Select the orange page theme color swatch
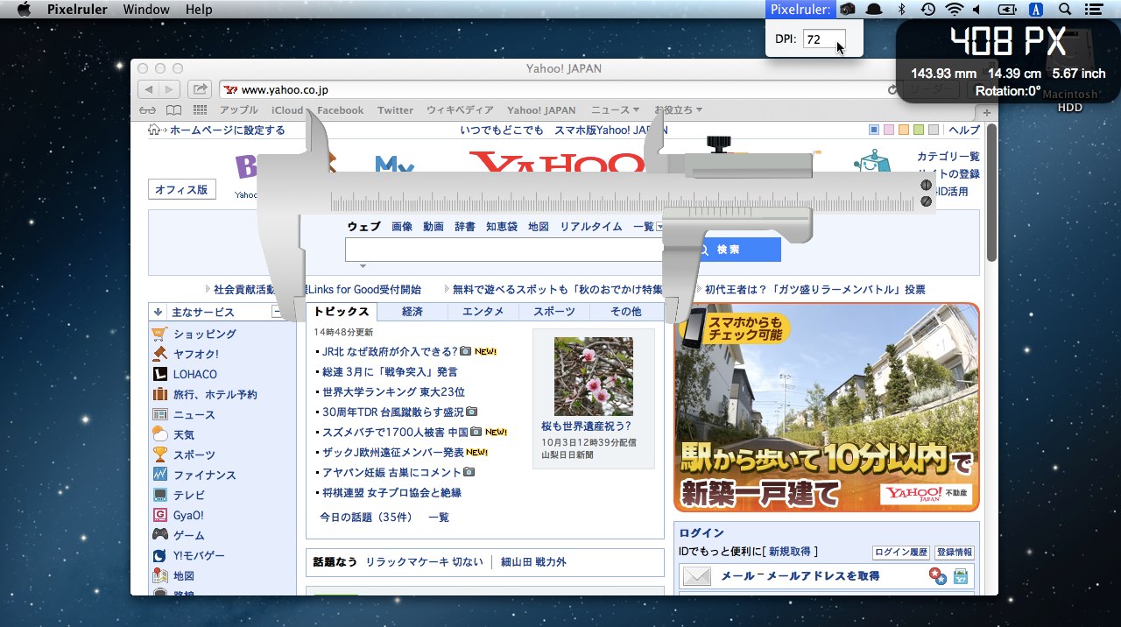Screen dimensions: 1121x627 [x=904, y=130]
